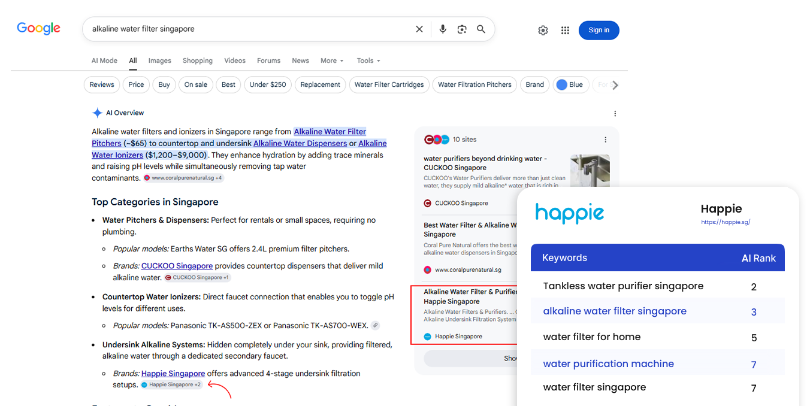Viewport: 810px width, 406px height.
Task: Open Alkaline Water Filter & Purifier Happie card
Action: [x=470, y=296]
